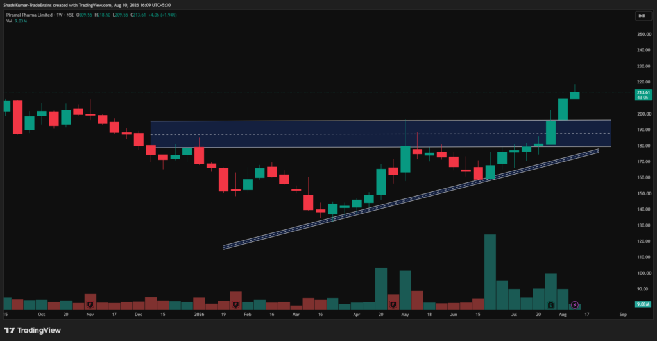Click the Oct label on time axis
The width and height of the screenshot is (657, 341).
[42, 315]
